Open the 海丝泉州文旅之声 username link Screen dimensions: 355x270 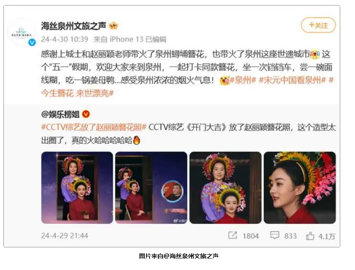[x=73, y=26]
